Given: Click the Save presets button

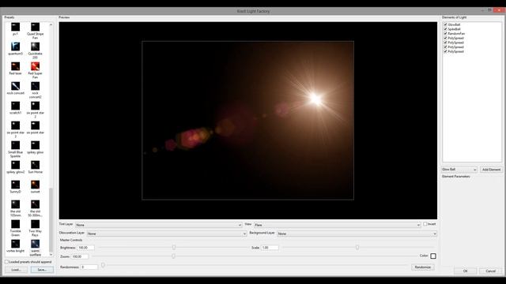Looking at the screenshot, I should click(42, 270).
